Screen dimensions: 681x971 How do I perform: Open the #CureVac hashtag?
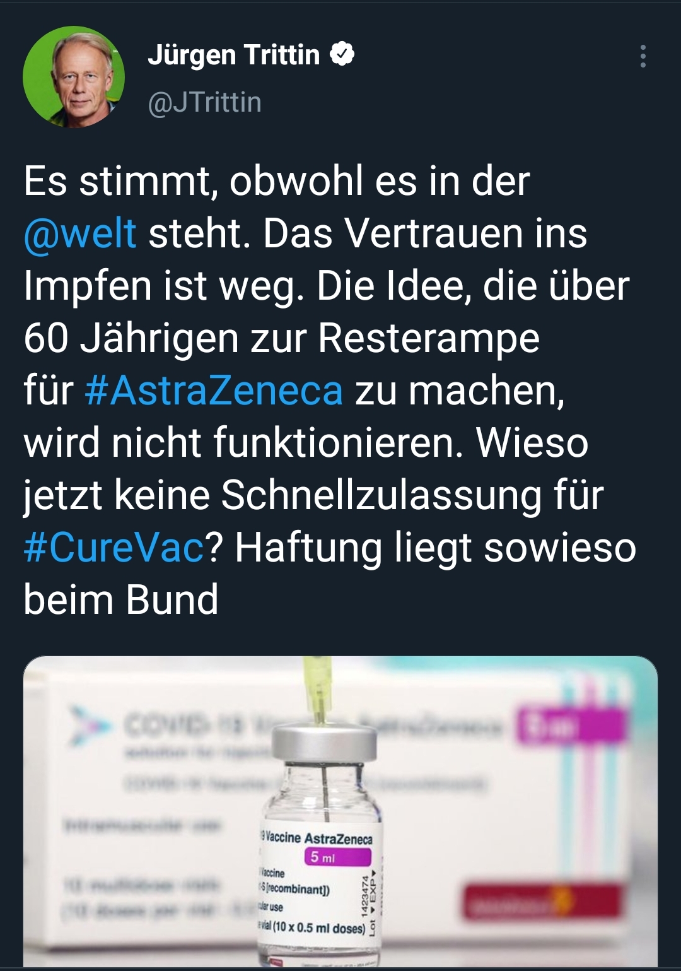[x=114, y=547]
